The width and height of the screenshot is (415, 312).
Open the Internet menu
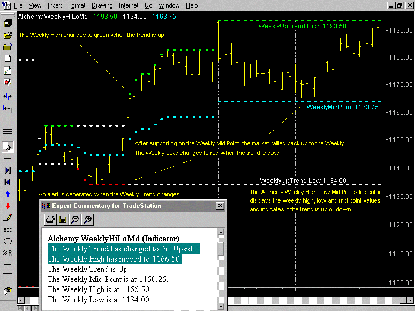tap(129, 5)
